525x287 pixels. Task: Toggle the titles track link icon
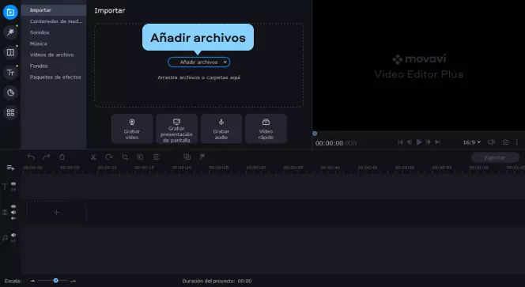(x=13, y=190)
